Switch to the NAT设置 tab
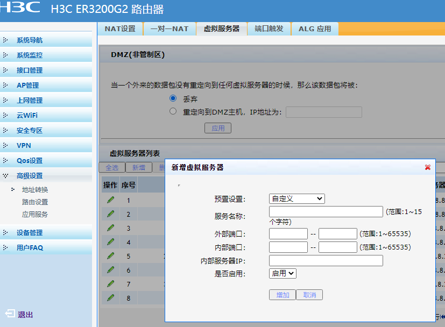 tap(120, 29)
